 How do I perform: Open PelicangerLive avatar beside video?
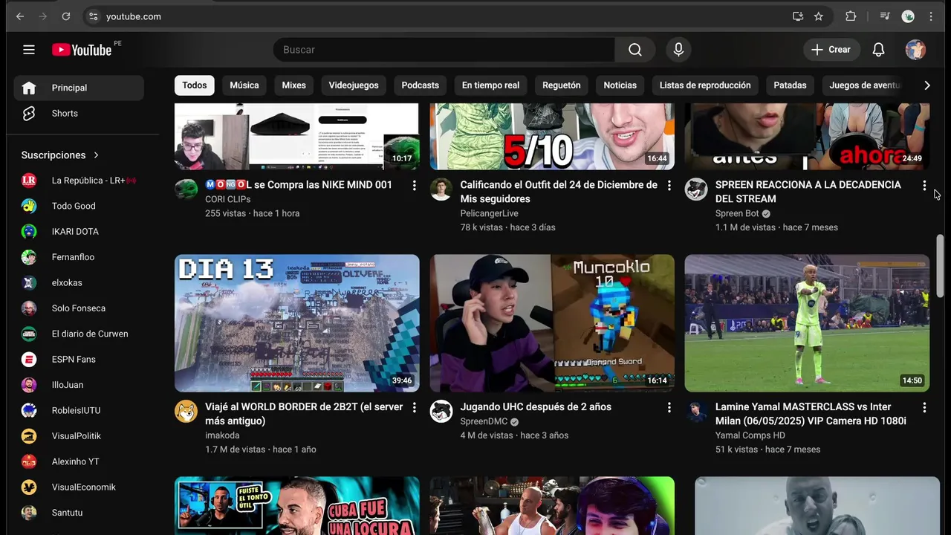click(x=441, y=189)
